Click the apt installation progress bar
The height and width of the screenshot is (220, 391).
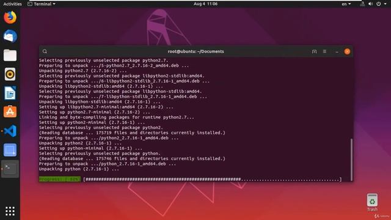tap(213, 179)
